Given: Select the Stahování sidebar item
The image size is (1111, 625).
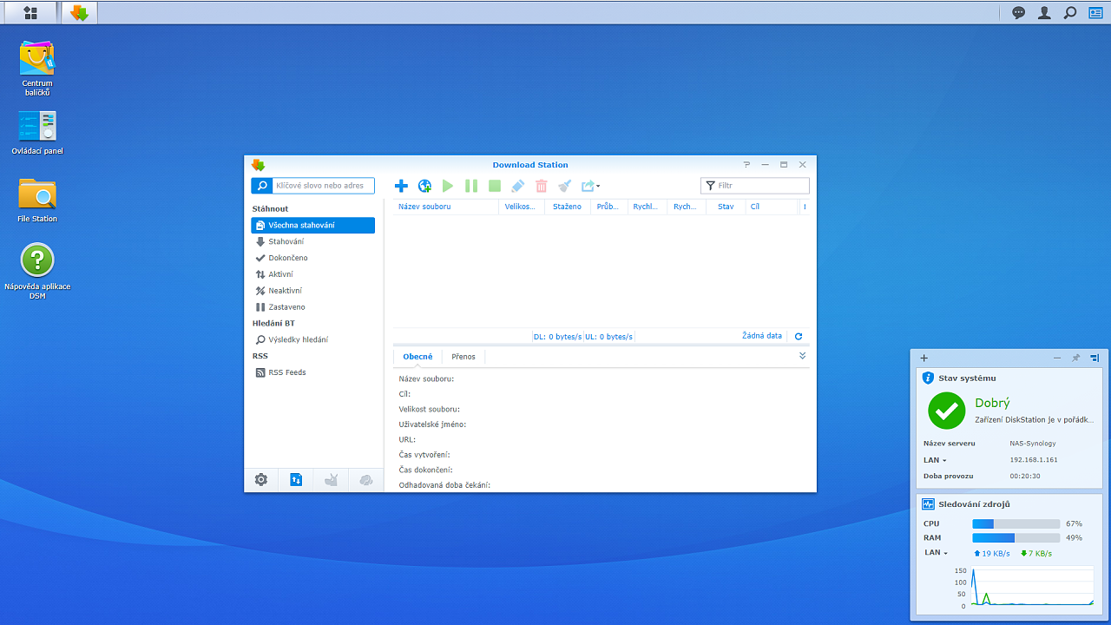Looking at the screenshot, I should (313, 242).
